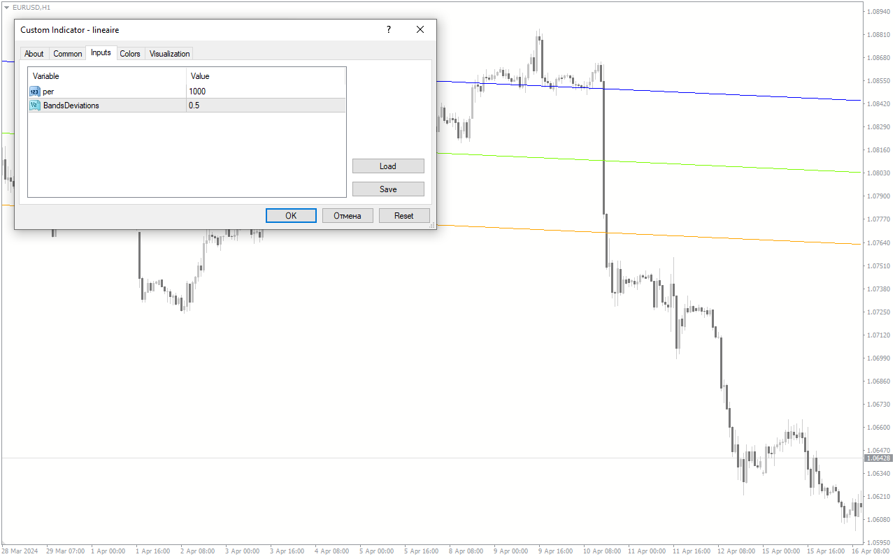
Task: Click the dialog title Custom Indicator - lineaire
Action: 70,30
